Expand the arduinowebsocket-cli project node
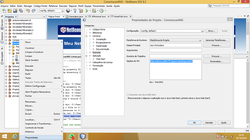250x140 pixels. click(x=6, y=20)
